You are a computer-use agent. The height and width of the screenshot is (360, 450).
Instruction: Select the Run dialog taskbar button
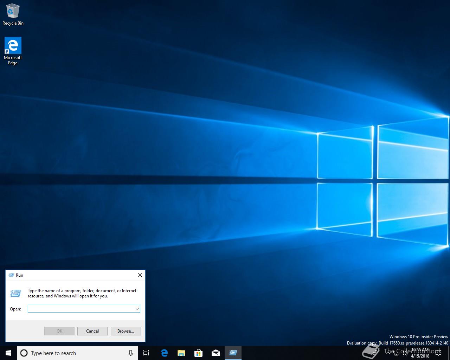pos(233,353)
